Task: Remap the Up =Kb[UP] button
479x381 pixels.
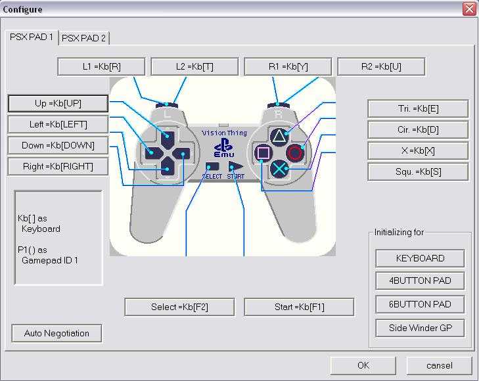Action: (x=58, y=104)
